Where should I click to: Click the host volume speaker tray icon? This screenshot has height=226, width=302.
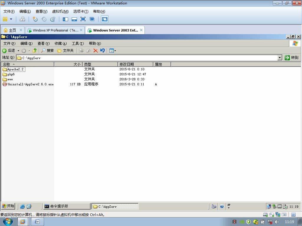277,222
